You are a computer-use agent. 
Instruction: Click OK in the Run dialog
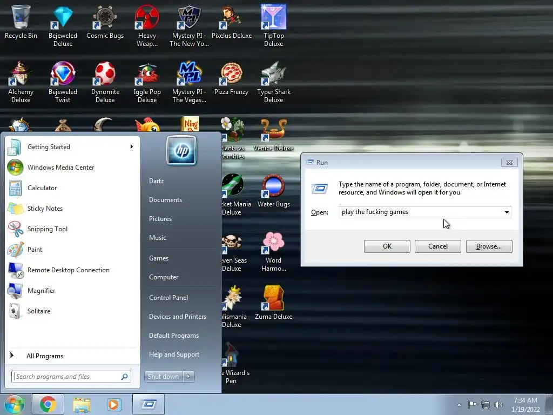pyautogui.click(x=387, y=246)
